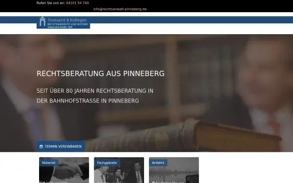Open the Toussaint & Kollegen logo
Screen dimensions: 293x183
[x=63, y=22]
